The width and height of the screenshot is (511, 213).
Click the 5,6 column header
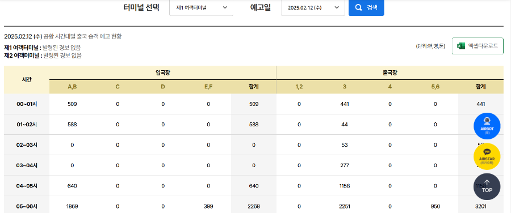(x=435, y=87)
